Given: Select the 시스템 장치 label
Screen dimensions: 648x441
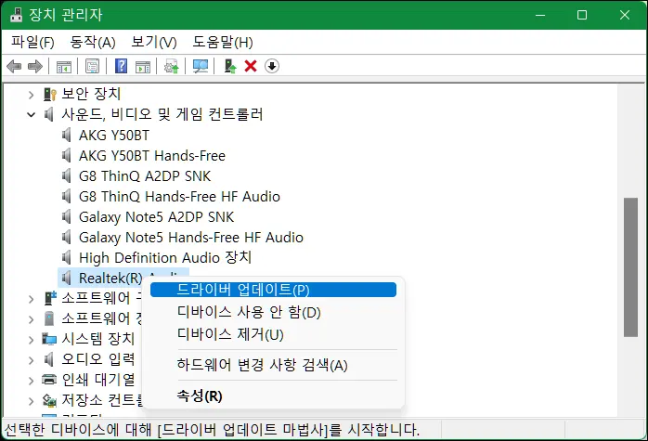Looking at the screenshot, I should pos(98,339).
